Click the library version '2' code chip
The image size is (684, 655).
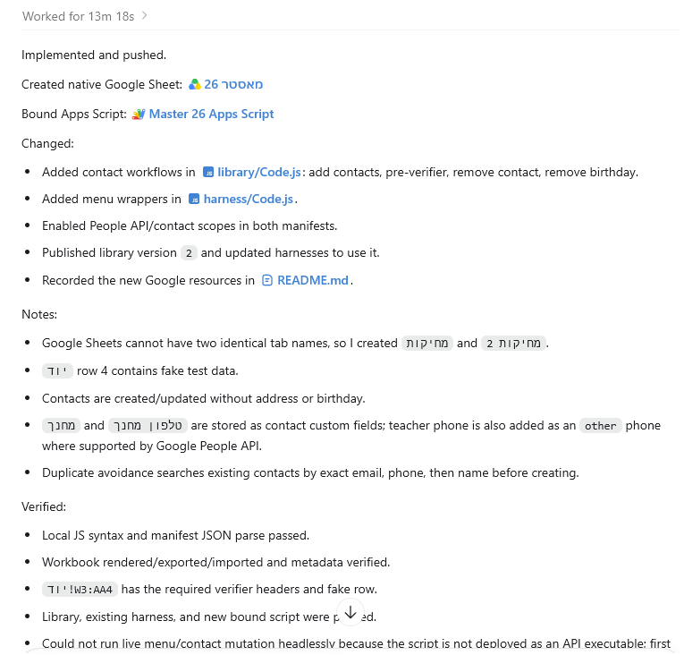189,253
